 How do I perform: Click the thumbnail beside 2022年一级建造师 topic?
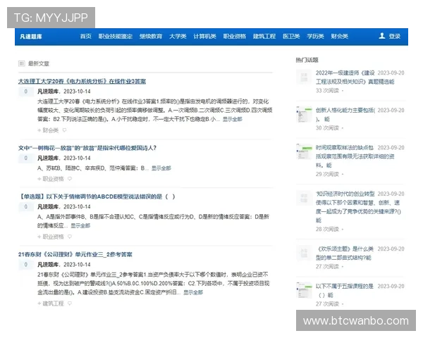pyautogui.click(x=304, y=77)
